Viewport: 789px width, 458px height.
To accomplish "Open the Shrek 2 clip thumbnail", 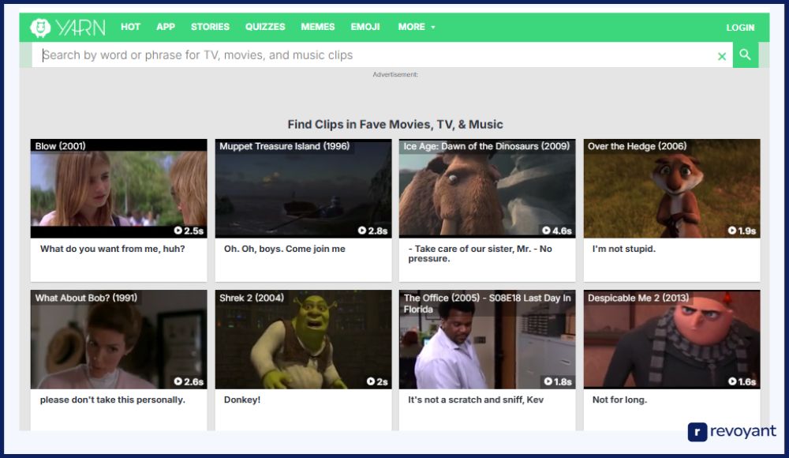I will point(304,339).
